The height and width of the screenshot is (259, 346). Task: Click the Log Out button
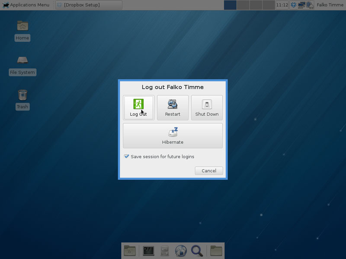[x=138, y=107]
